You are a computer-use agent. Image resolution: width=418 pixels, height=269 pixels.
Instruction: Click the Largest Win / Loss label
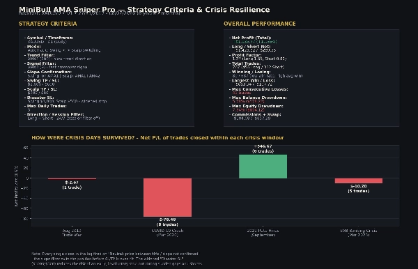coord(254,80)
